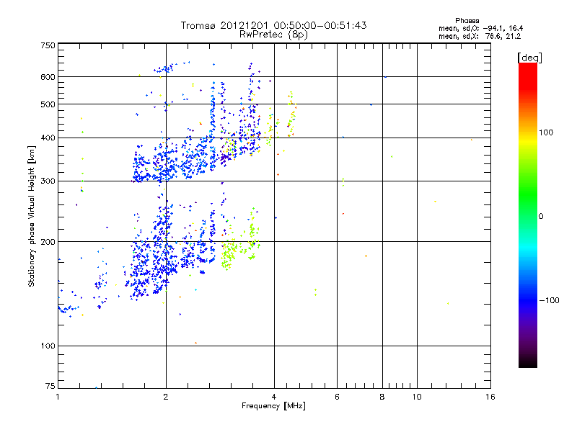Click the colorbar '0' tick label
This screenshot has width=577, height=432.
(x=541, y=217)
